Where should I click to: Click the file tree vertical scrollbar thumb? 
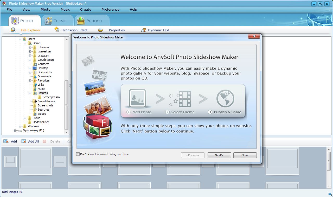pos(67,105)
